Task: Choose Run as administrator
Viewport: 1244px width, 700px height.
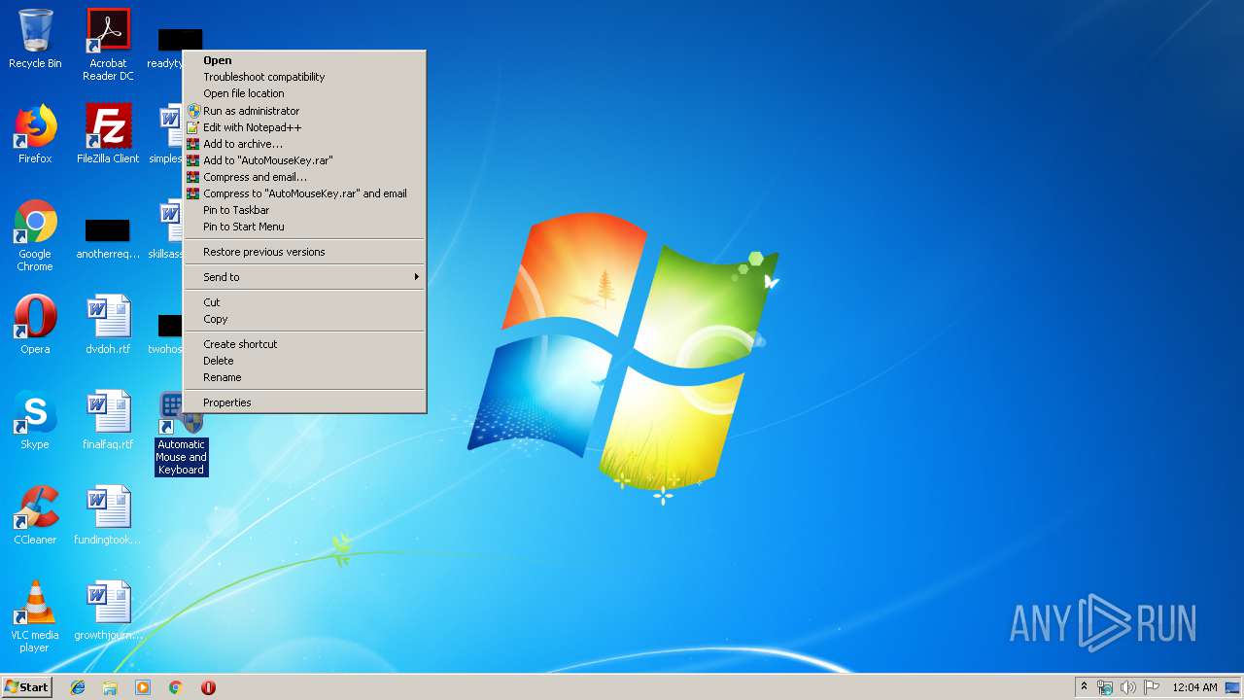Action: (x=305, y=111)
